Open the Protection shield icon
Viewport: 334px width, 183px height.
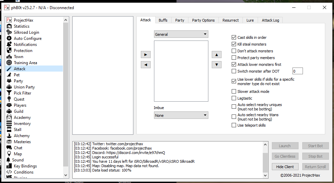point(9,51)
